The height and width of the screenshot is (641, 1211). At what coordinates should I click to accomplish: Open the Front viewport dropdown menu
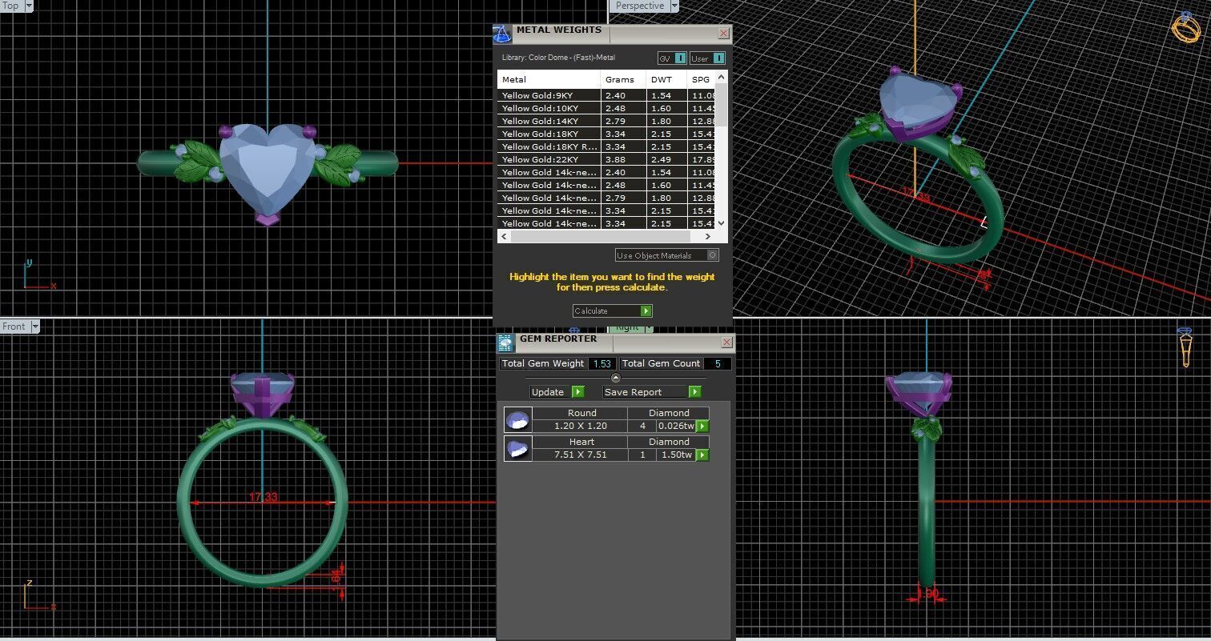click(x=35, y=327)
